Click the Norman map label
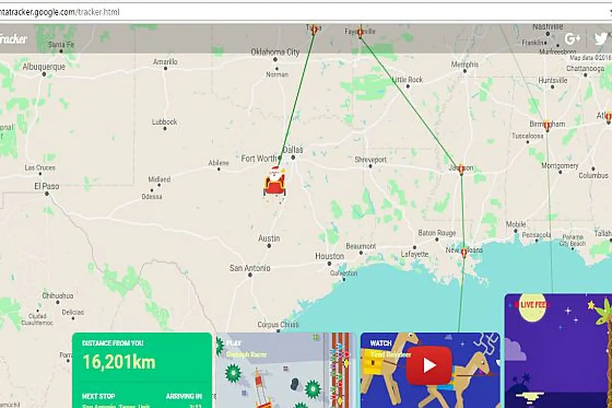 [x=277, y=74]
